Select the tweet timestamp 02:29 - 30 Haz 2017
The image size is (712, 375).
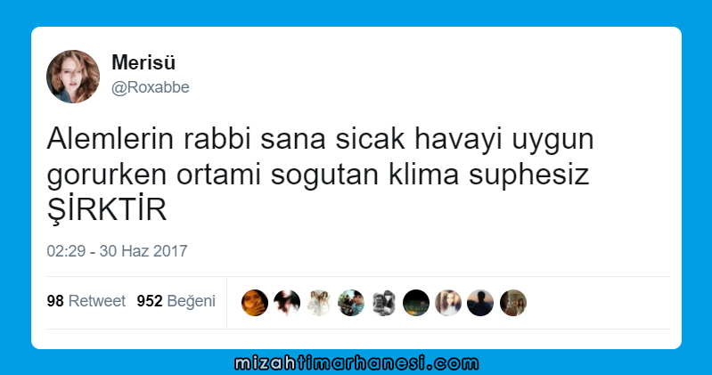[x=117, y=251]
